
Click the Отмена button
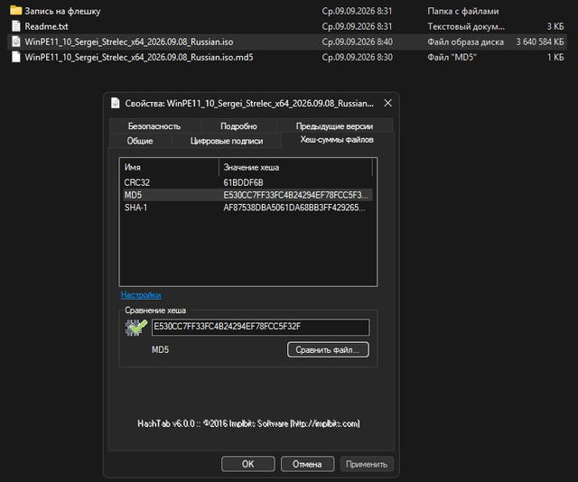click(x=307, y=464)
